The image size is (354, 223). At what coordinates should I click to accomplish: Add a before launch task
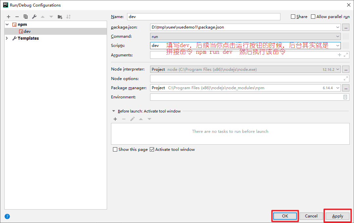click(115, 119)
